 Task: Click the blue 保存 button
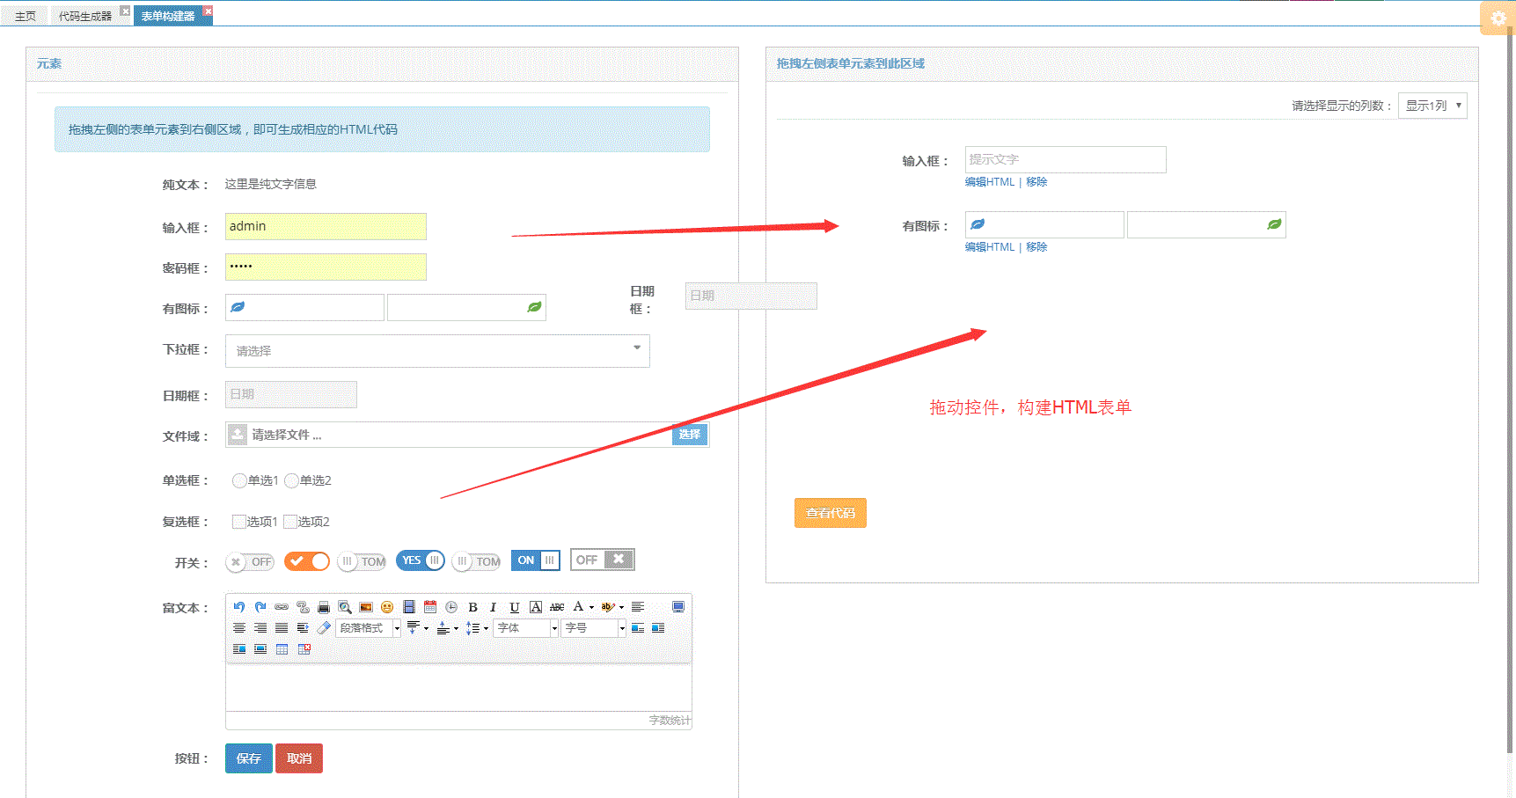pyautogui.click(x=249, y=758)
